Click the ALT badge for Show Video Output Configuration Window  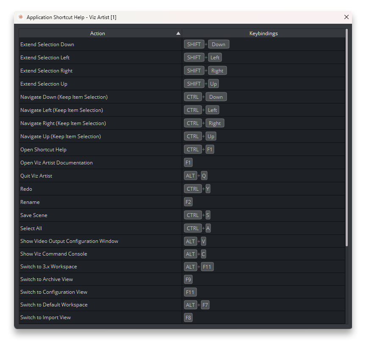[191, 241]
